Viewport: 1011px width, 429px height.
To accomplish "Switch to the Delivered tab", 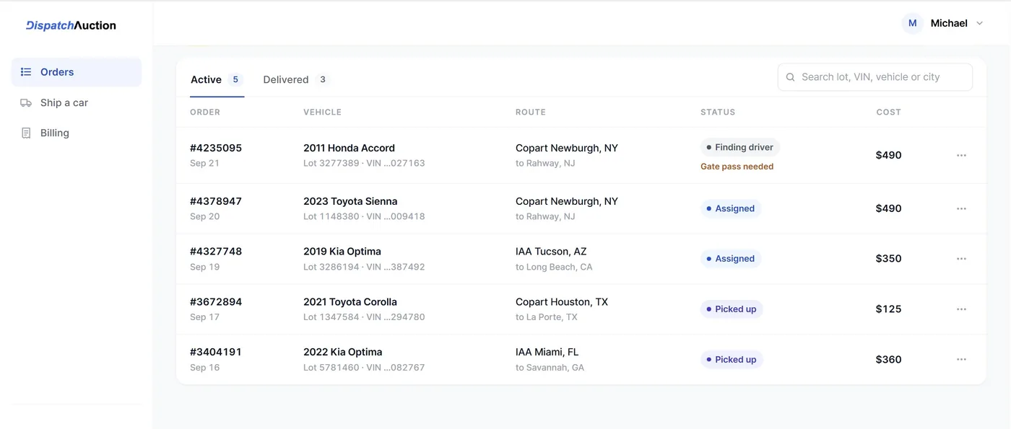I will (x=295, y=79).
